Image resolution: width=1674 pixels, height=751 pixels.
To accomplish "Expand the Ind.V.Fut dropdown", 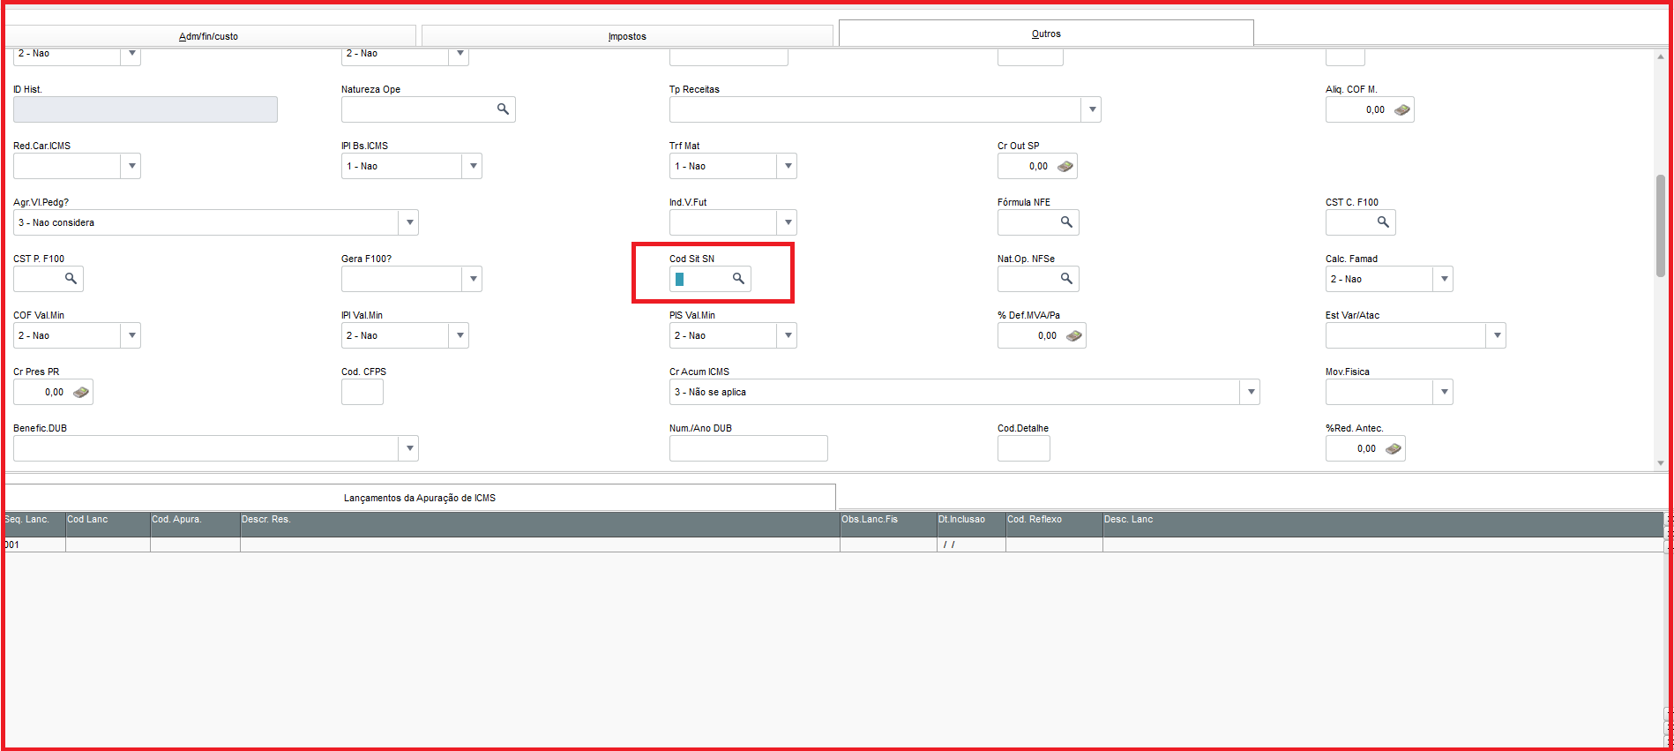I will coord(788,222).
